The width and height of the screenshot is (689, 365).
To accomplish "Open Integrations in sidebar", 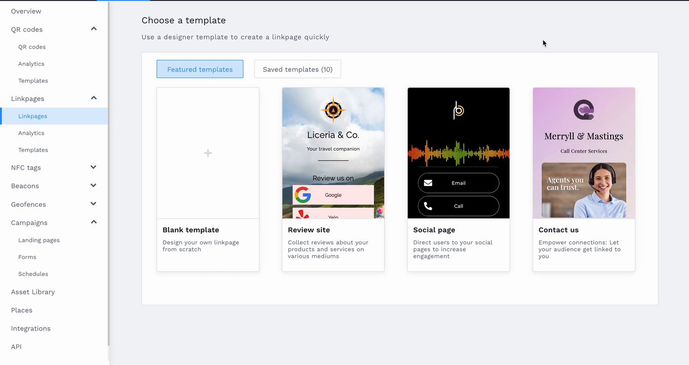I will tap(31, 328).
